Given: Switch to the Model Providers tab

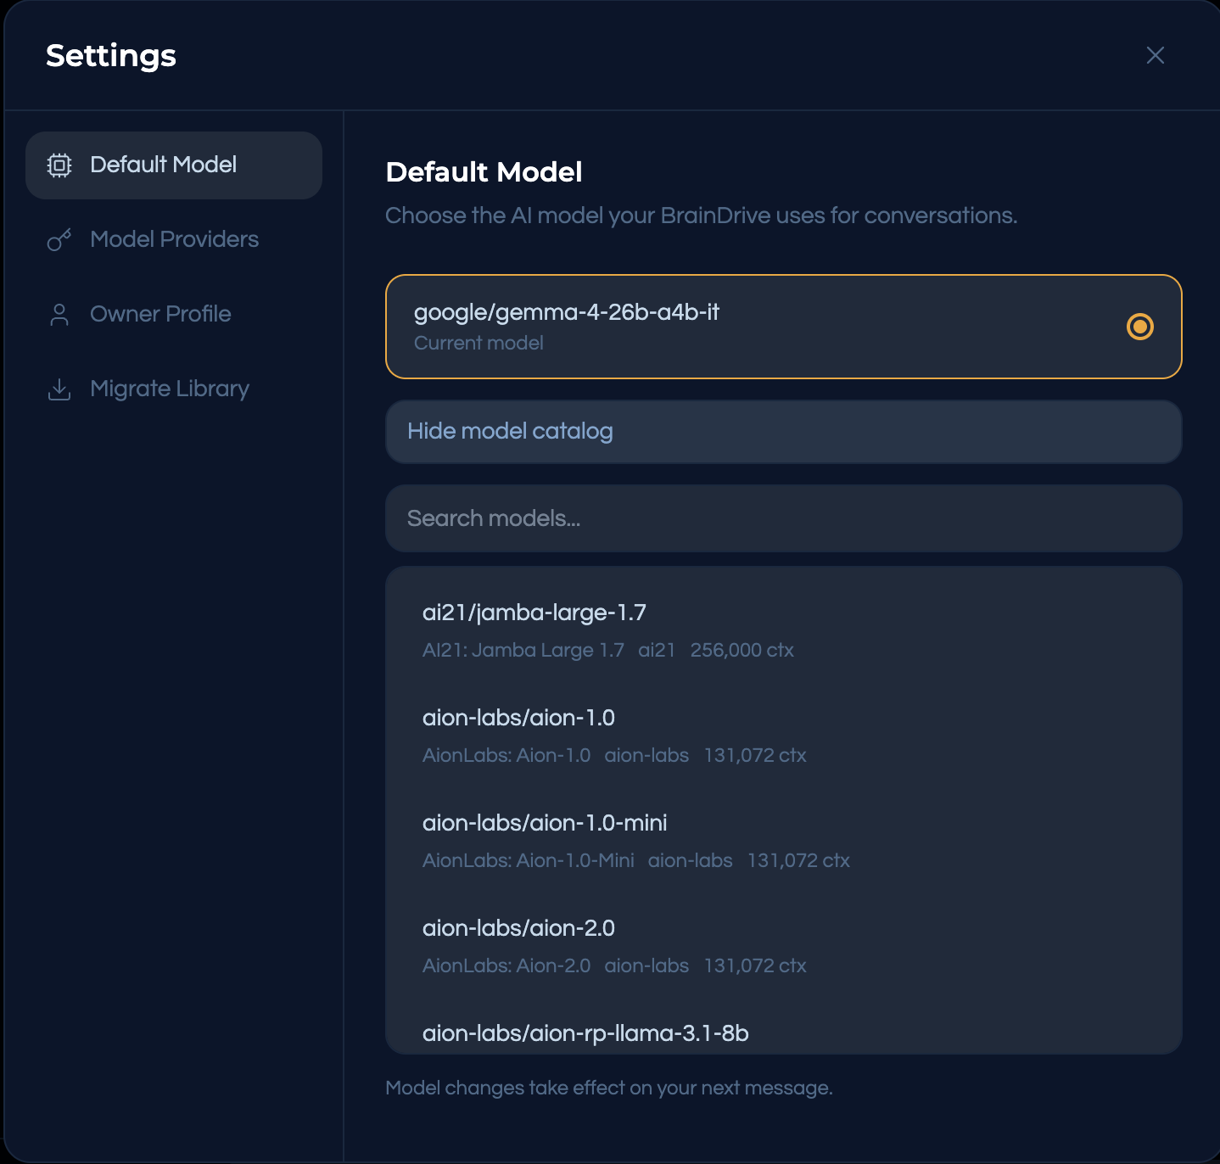Looking at the screenshot, I should (174, 240).
